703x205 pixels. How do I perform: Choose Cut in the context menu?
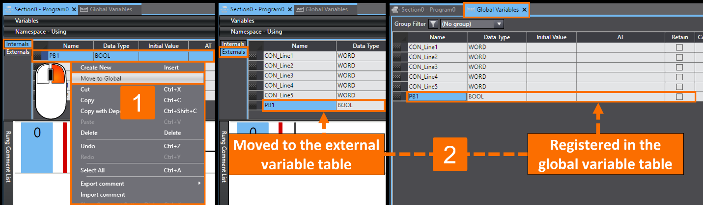(x=138, y=90)
